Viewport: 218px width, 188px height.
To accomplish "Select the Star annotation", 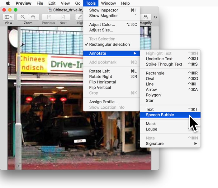I will click(170, 101).
